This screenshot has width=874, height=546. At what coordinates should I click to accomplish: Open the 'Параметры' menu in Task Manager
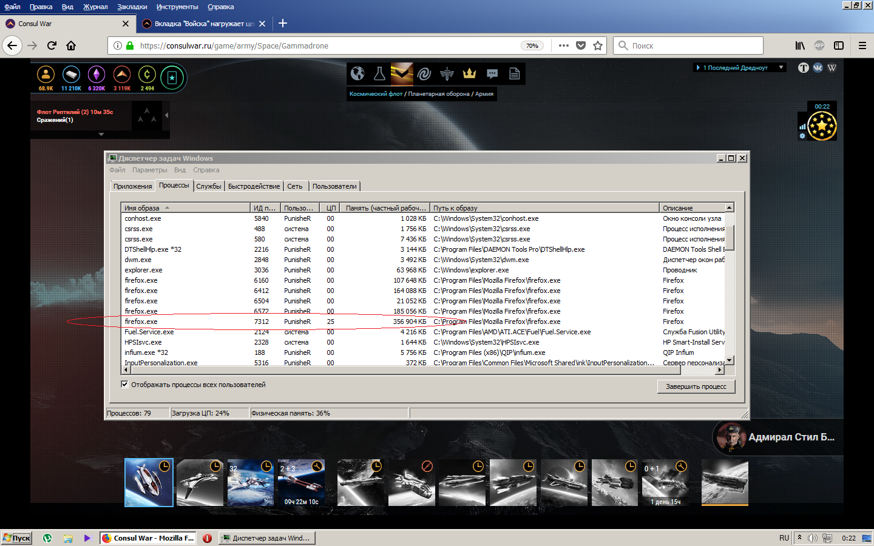point(149,170)
